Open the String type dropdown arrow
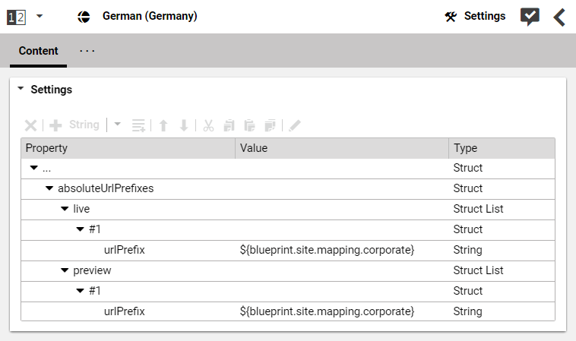Screen dimensions: 576x341 click(118, 125)
